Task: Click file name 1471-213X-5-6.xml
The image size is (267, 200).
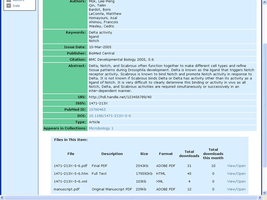Action: [70, 181]
